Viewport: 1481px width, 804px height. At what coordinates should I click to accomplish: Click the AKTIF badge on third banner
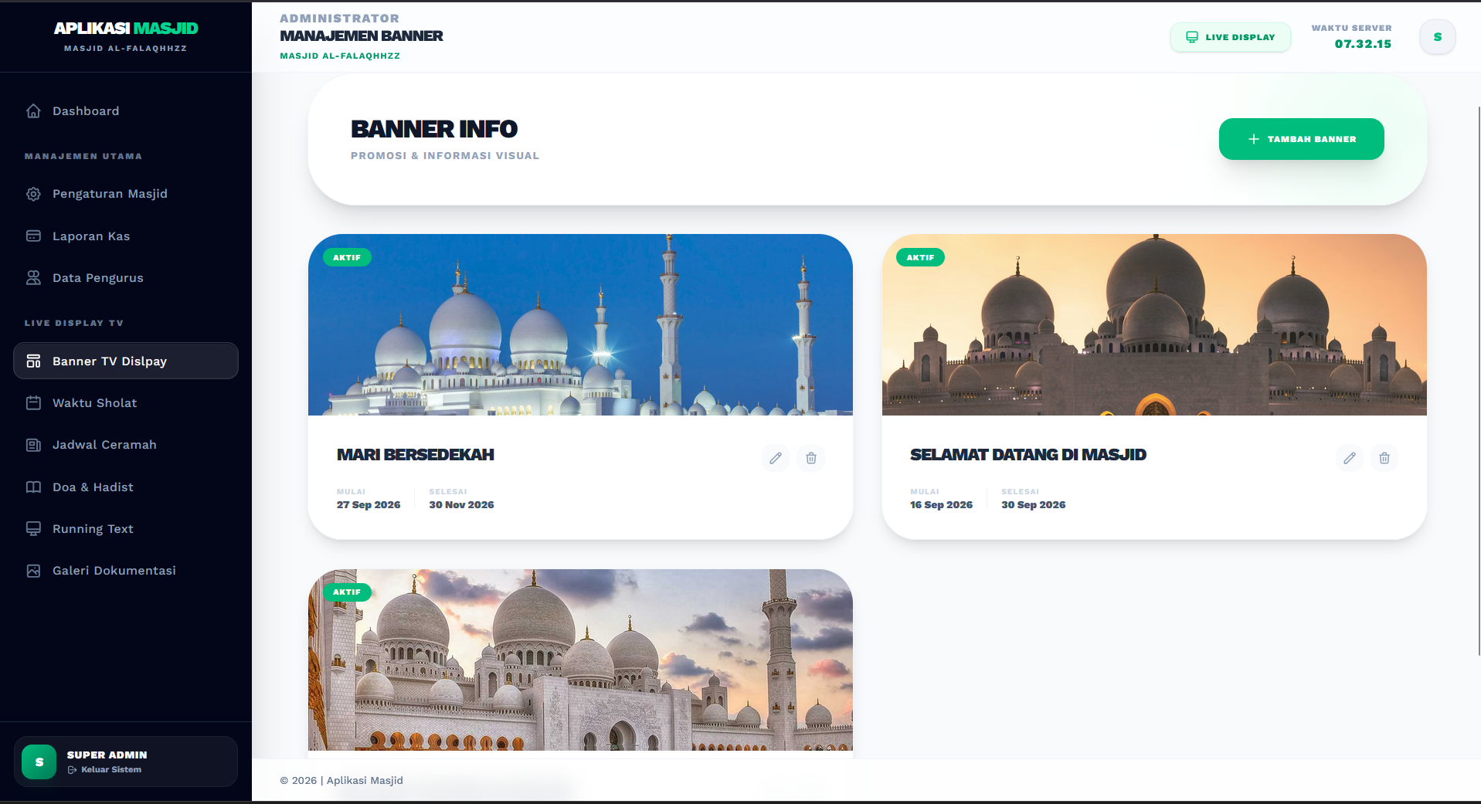pos(347,592)
